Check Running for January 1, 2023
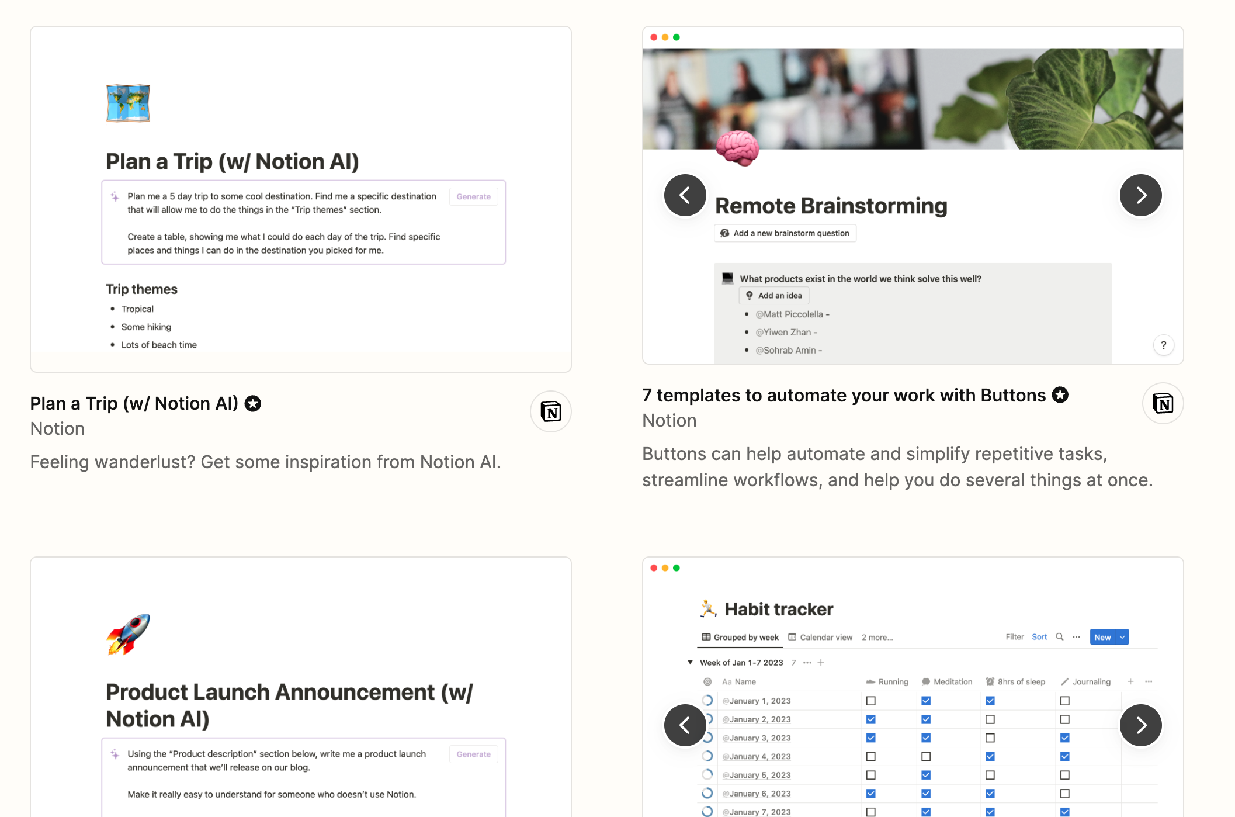The width and height of the screenshot is (1235, 817). pos(871,701)
